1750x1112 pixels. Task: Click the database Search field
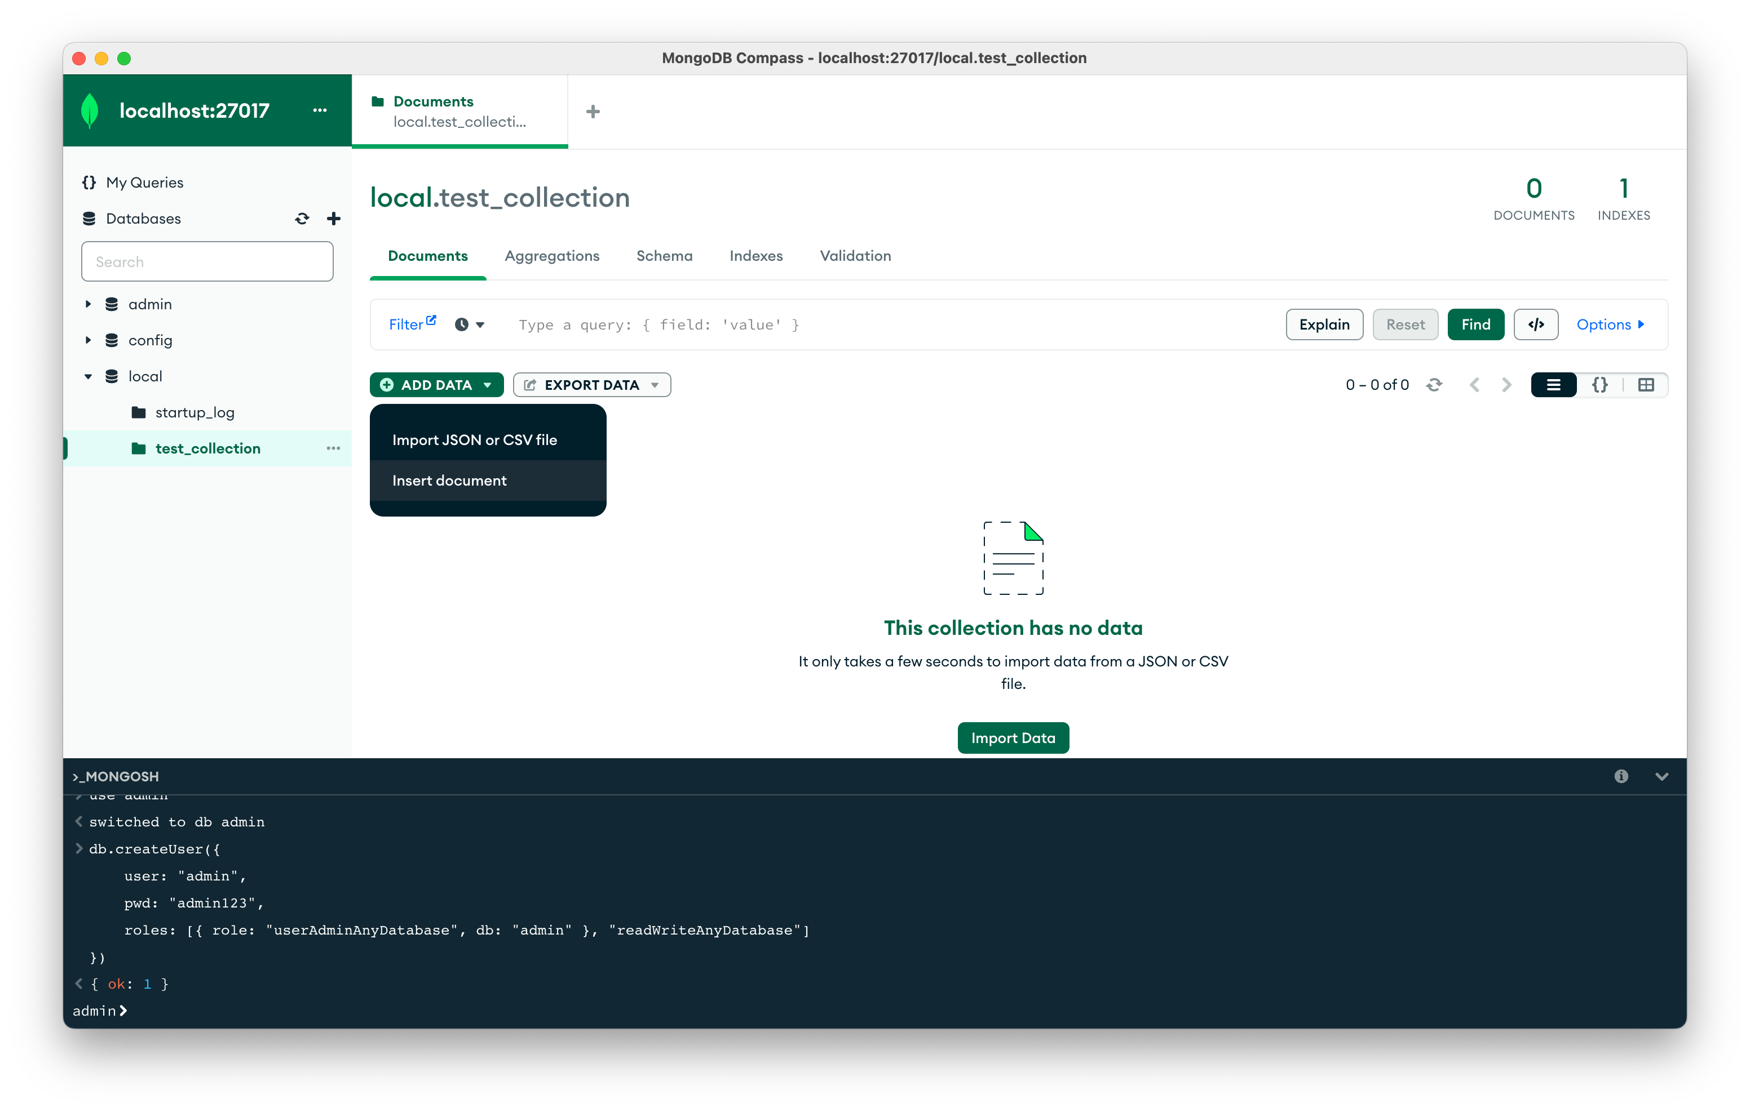[207, 261]
